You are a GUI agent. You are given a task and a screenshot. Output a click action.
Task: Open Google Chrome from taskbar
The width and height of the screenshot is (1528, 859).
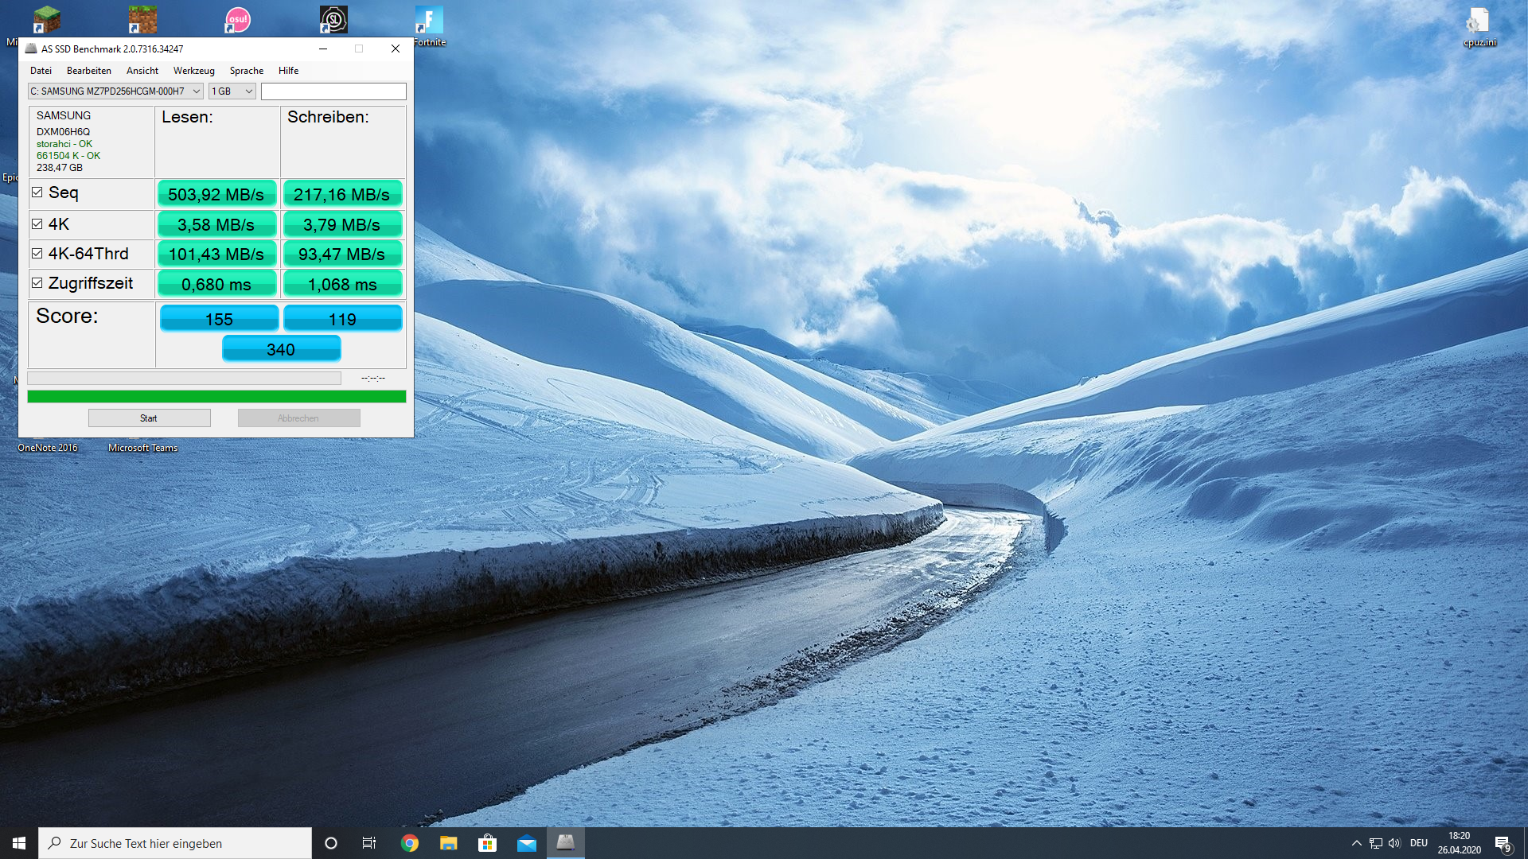tap(410, 843)
